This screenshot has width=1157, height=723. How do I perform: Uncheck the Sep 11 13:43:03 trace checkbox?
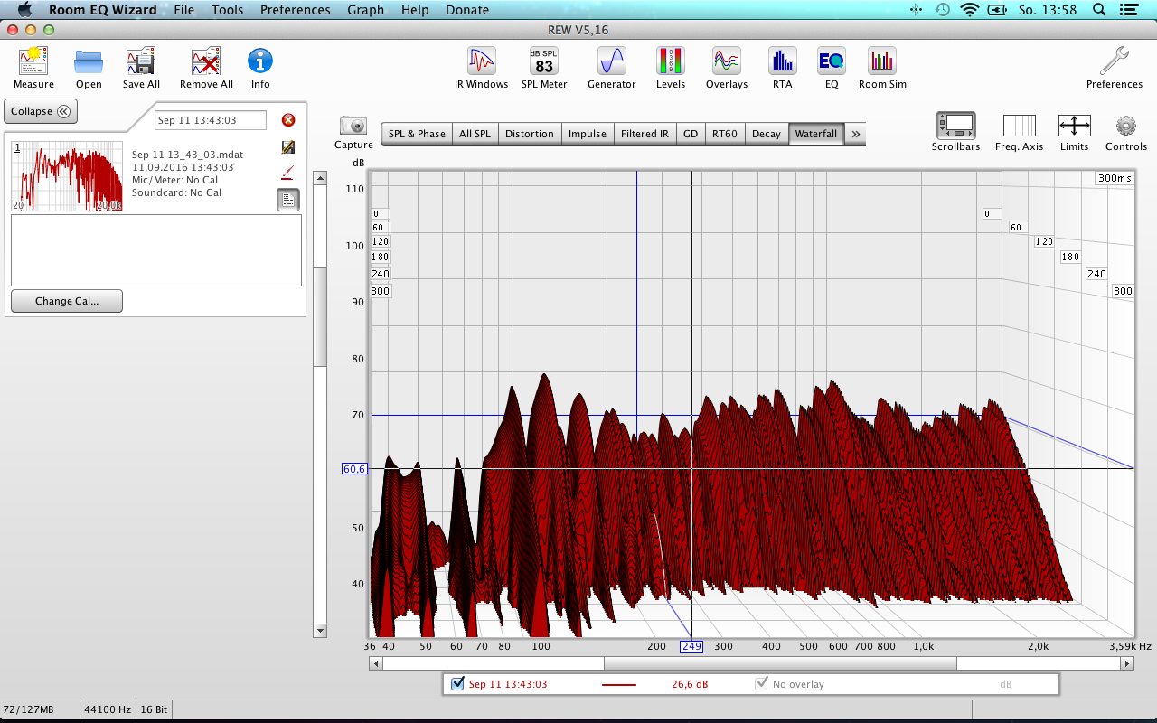(457, 683)
